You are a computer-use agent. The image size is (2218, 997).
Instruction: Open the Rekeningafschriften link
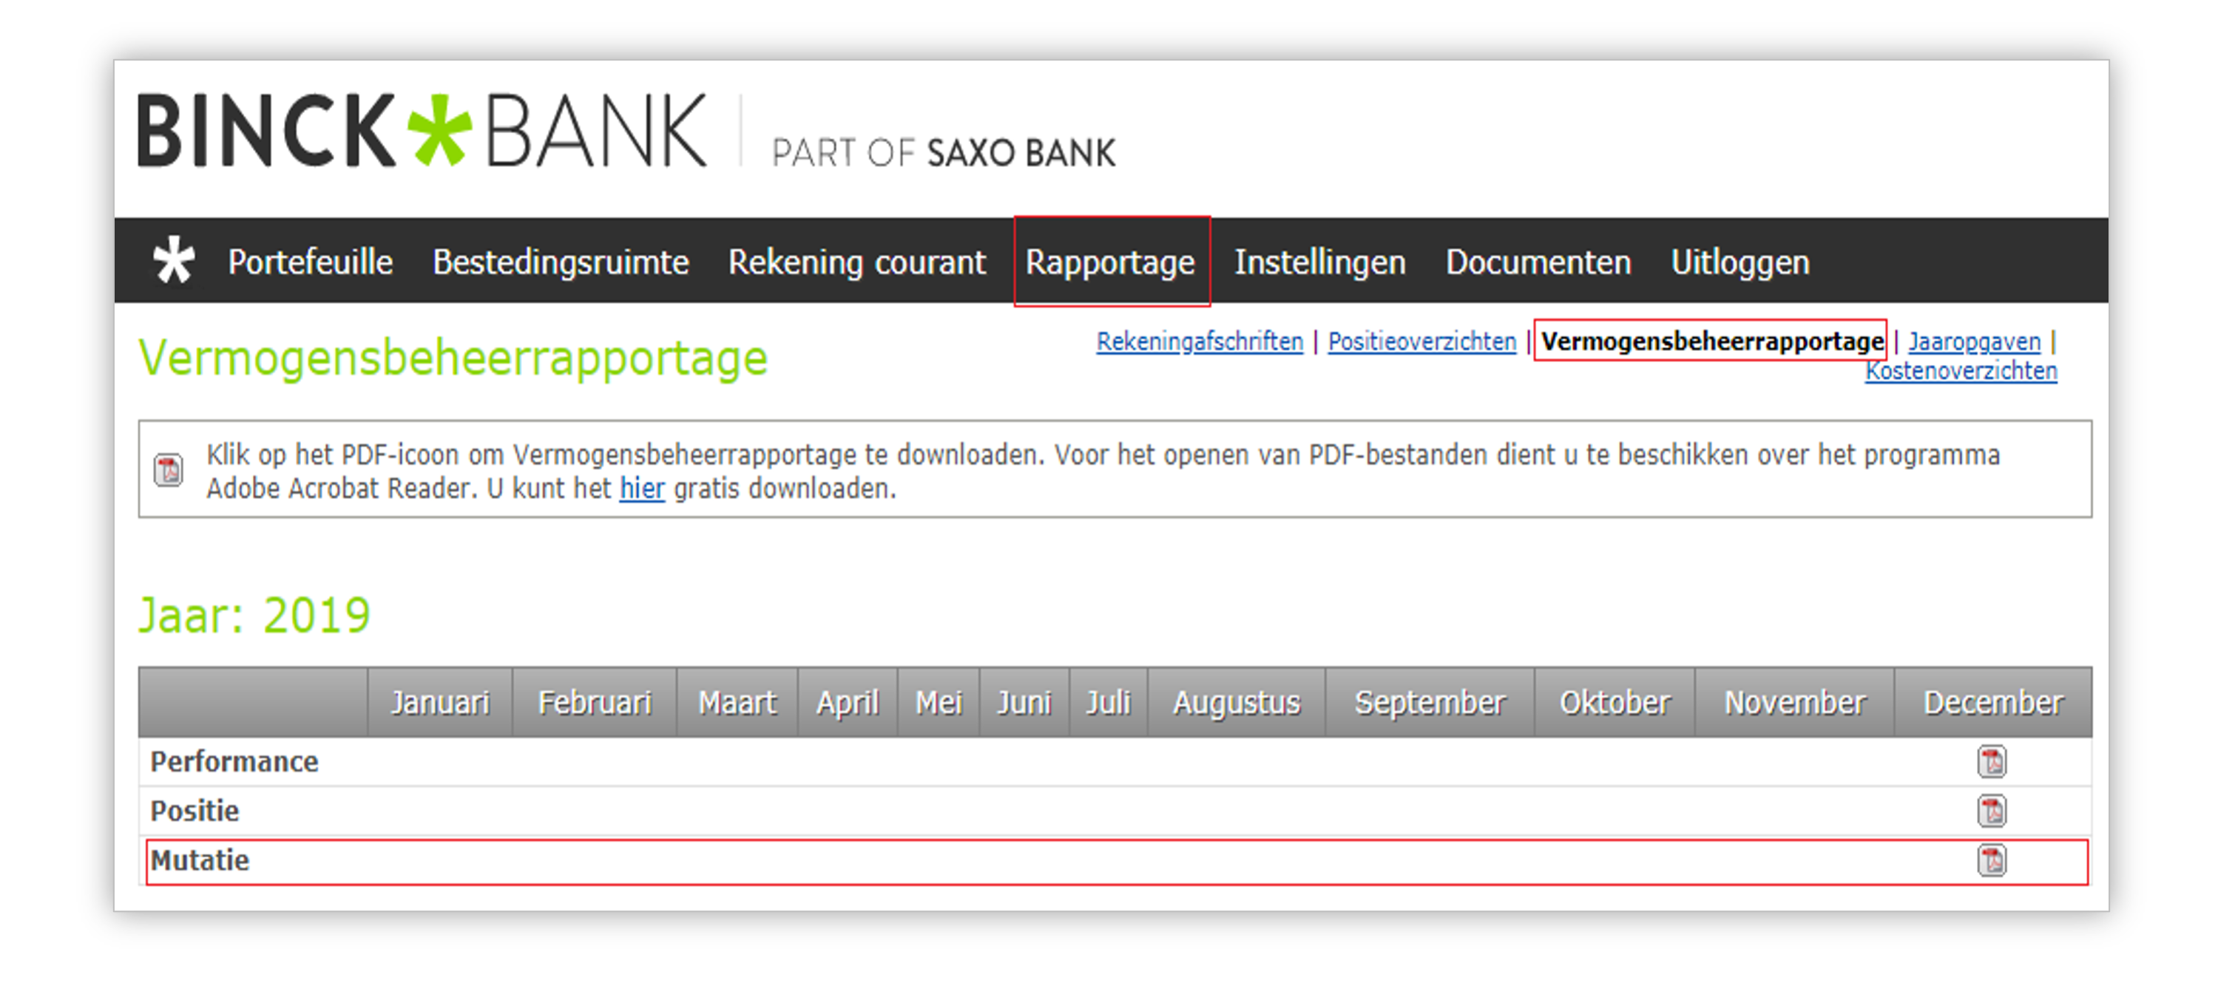tap(1200, 341)
